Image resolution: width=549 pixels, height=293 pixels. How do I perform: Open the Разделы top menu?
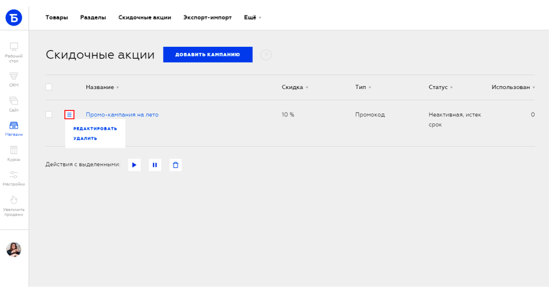[93, 17]
